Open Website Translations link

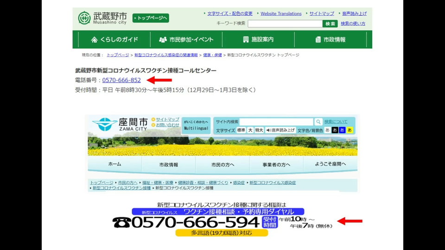(281, 13)
